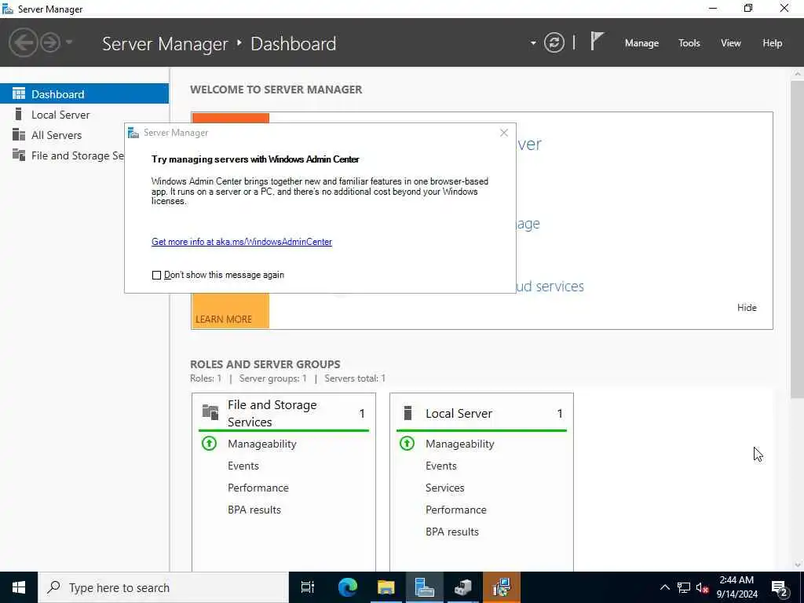Click the muted volume icon in the tray
This screenshot has height=603, width=804.
point(702,587)
